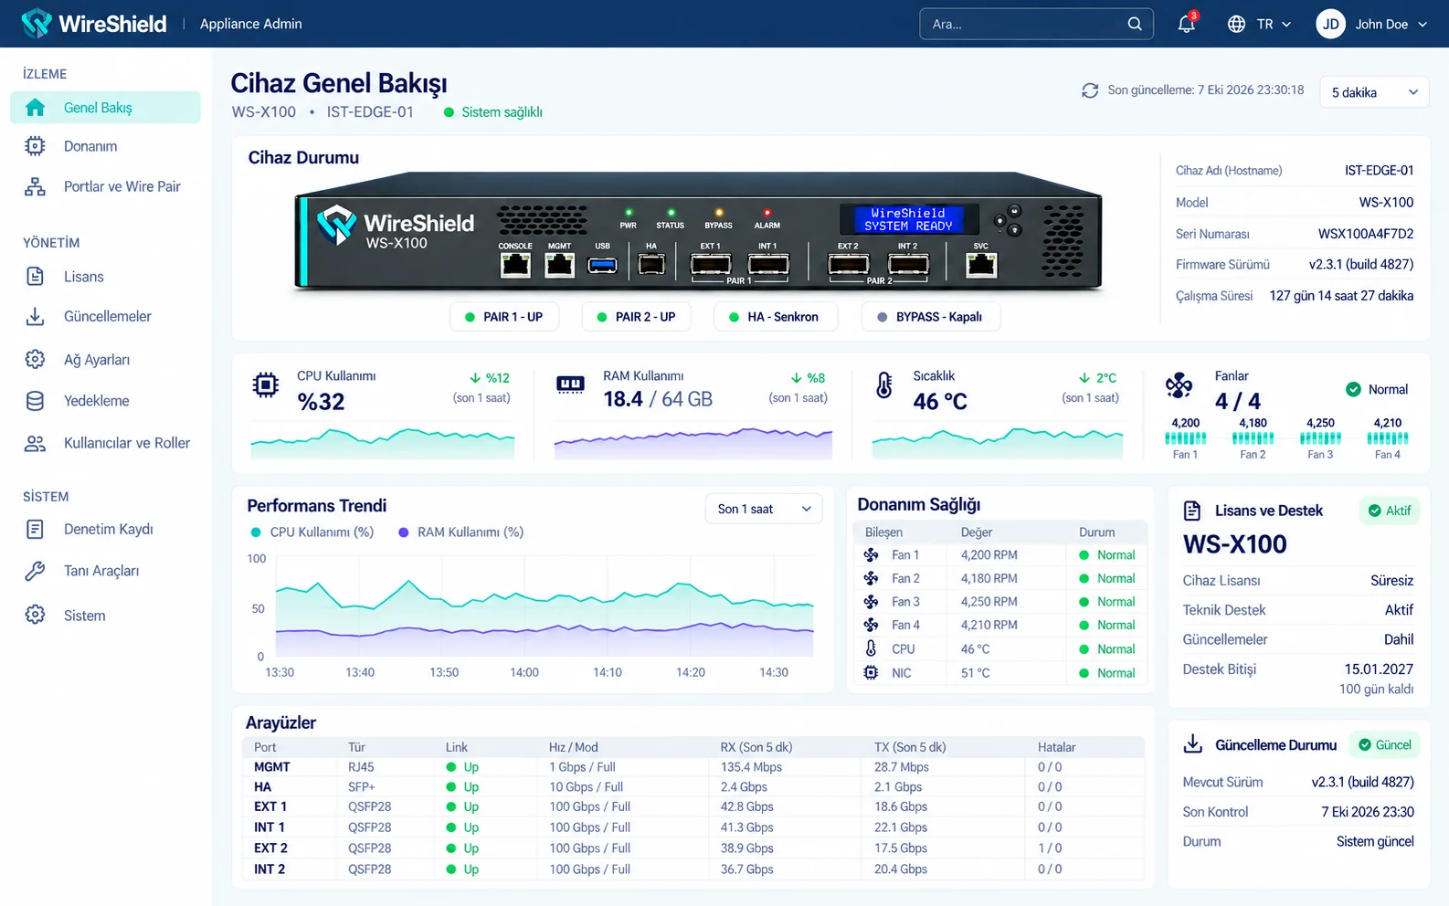
Task: Click the Yedekleme database icon
Action: click(35, 401)
